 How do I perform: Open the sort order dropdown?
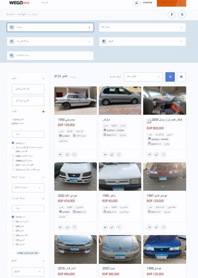click(x=143, y=77)
